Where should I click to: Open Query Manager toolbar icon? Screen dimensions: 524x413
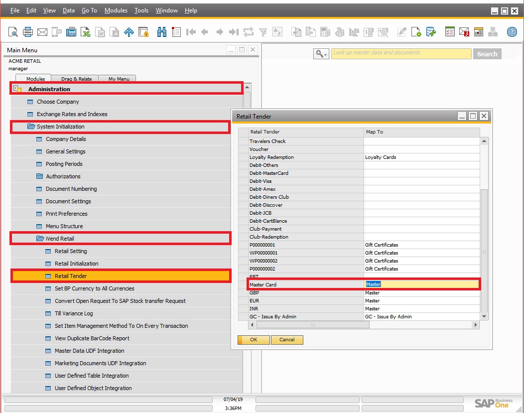click(x=431, y=32)
